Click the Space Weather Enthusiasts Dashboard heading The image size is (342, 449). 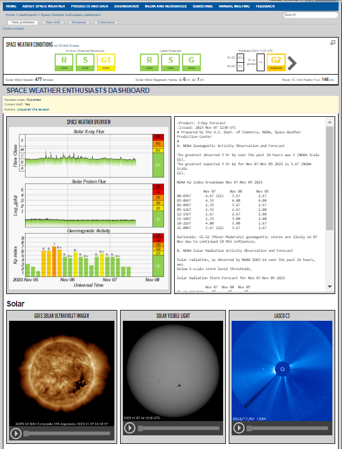(x=78, y=91)
